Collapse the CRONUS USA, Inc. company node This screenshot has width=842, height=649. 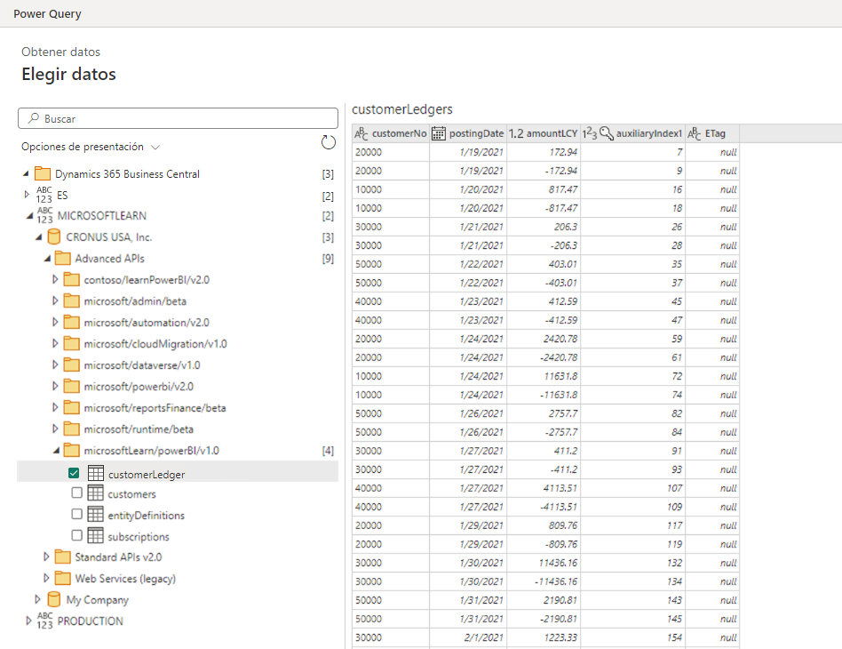[x=39, y=236]
